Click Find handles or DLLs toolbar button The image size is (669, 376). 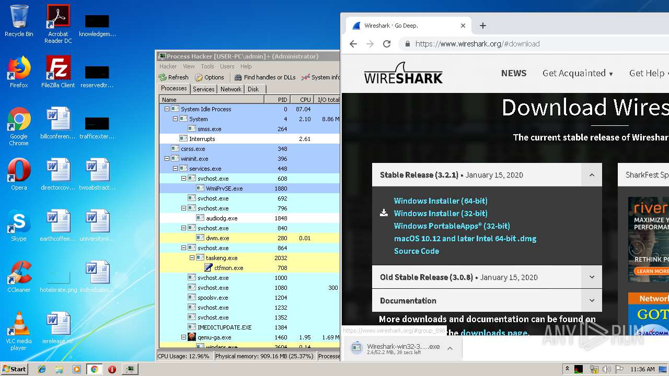tap(265, 77)
